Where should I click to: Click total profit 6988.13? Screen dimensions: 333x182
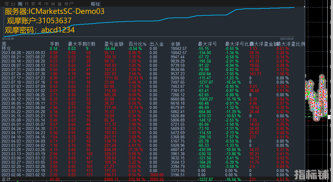click(111, 180)
